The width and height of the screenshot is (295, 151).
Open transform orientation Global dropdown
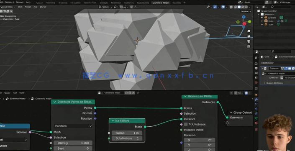coord(105,7)
